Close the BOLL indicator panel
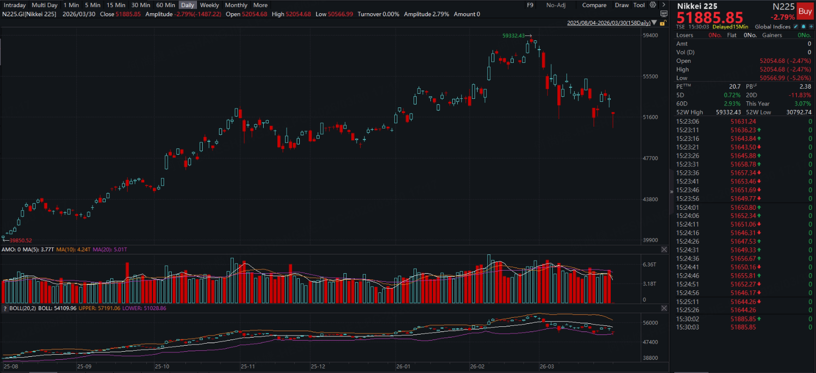The image size is (816, 373). tap(664, 308)
